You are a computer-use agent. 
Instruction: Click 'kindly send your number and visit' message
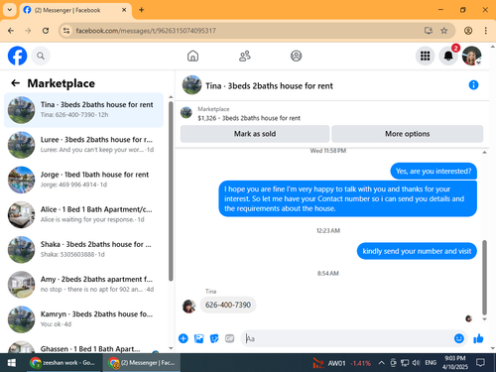[x=417, y=251]
